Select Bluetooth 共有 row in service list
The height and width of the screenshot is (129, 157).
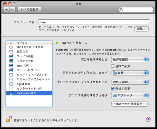pos(29,93)
